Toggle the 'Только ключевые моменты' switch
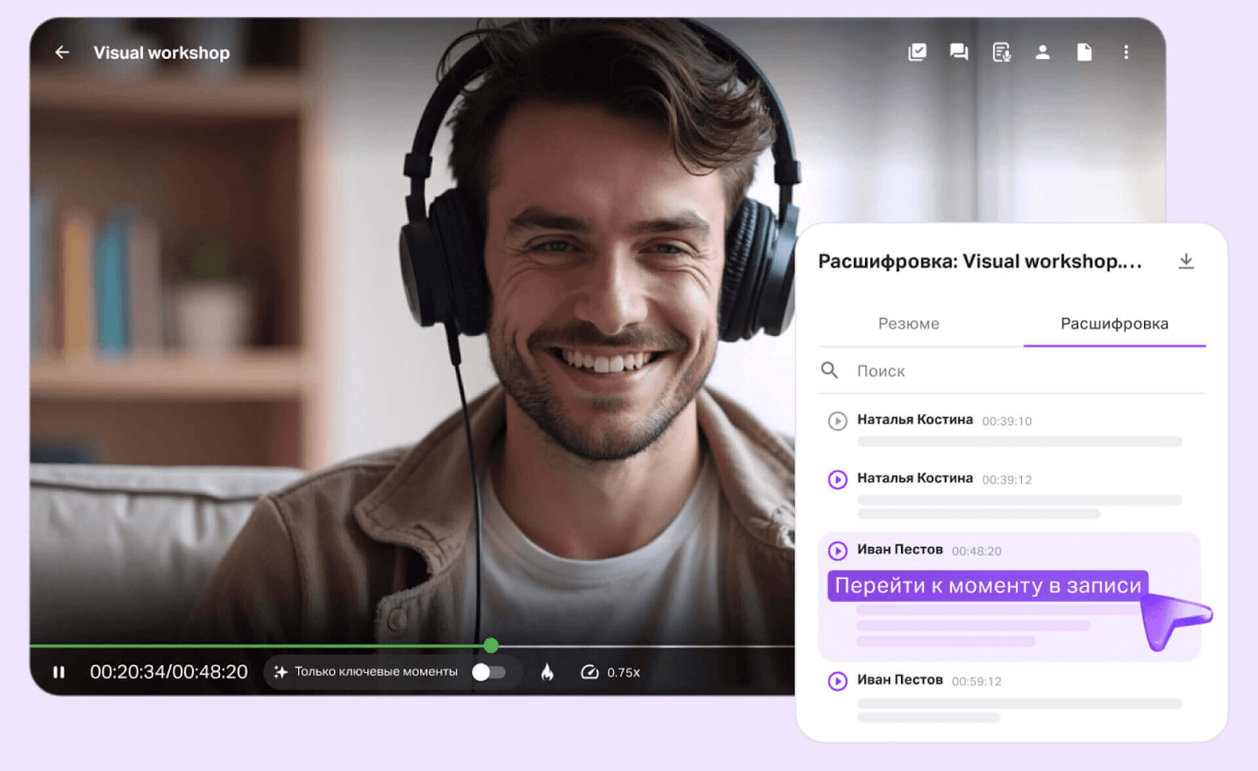The image size is (1258, 771). coord(488,672)
